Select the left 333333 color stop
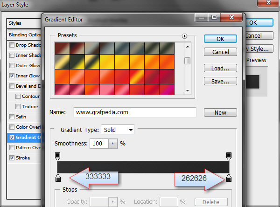The width and height of the screenshot is (280, 207). (58, 178)
